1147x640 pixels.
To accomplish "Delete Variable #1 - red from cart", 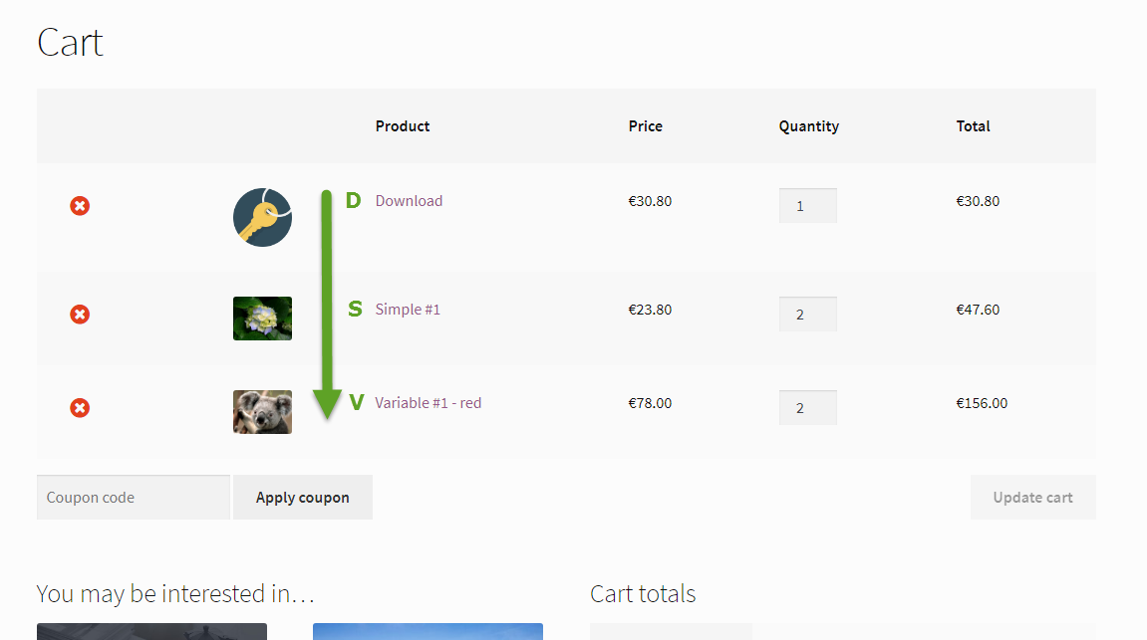I will tap(80, 408).
